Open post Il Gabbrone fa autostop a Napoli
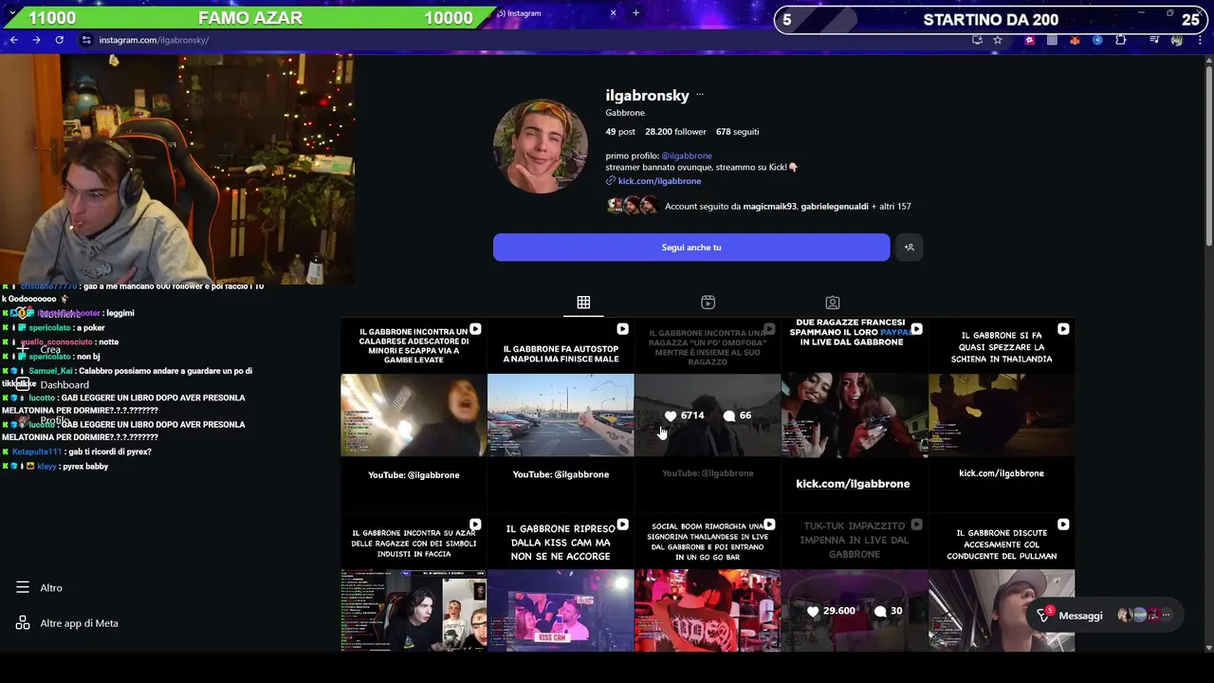 [561, 415]
